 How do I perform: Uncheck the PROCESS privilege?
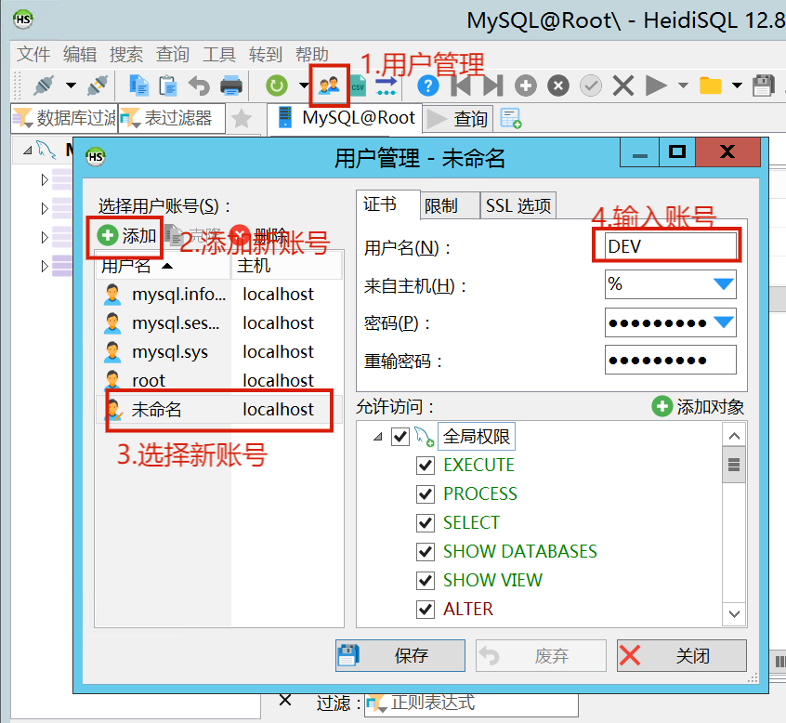(426, 493)
